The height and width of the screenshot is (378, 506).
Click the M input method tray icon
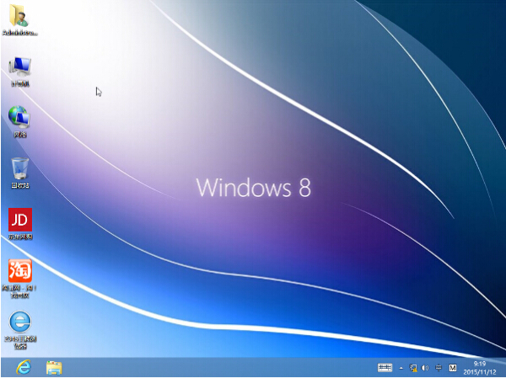(453, 368)
